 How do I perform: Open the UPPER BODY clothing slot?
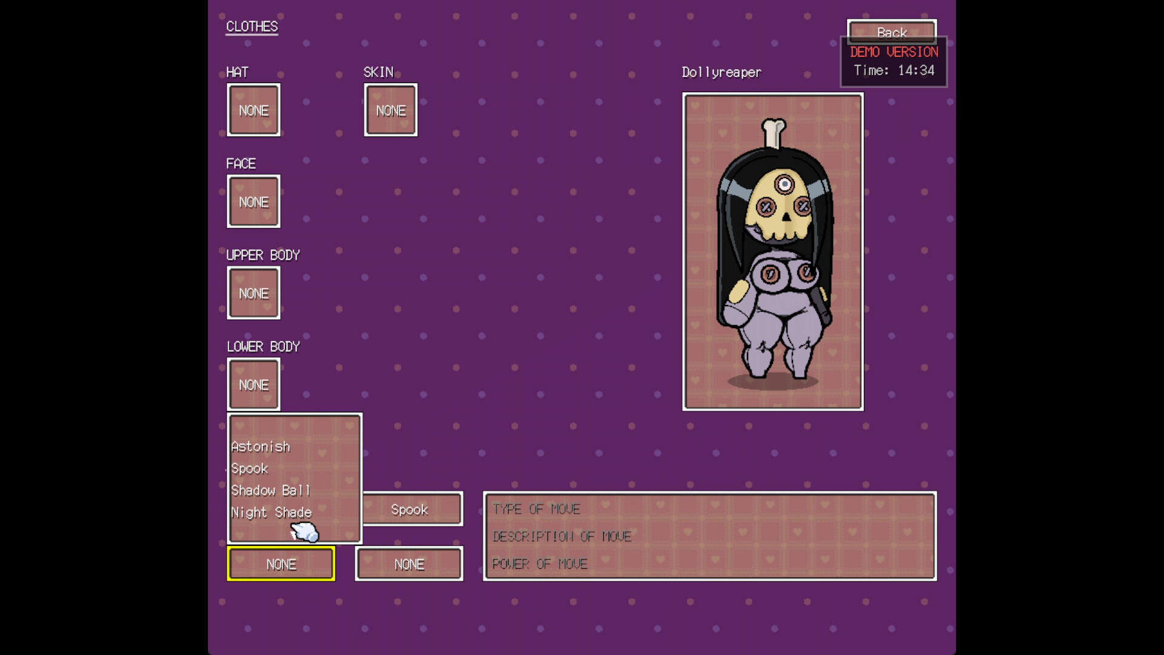[253, 293]
